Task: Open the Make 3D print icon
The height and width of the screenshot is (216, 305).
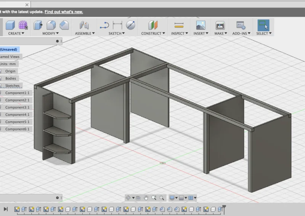Action: (x=220, y=25)
